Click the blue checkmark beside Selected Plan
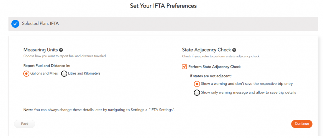Viewport: 323px width, 138px height. tap(15, 24)
